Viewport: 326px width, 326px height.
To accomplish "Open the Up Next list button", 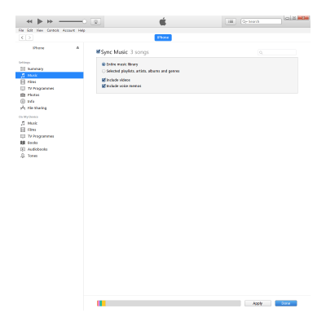I will [231, 21].
